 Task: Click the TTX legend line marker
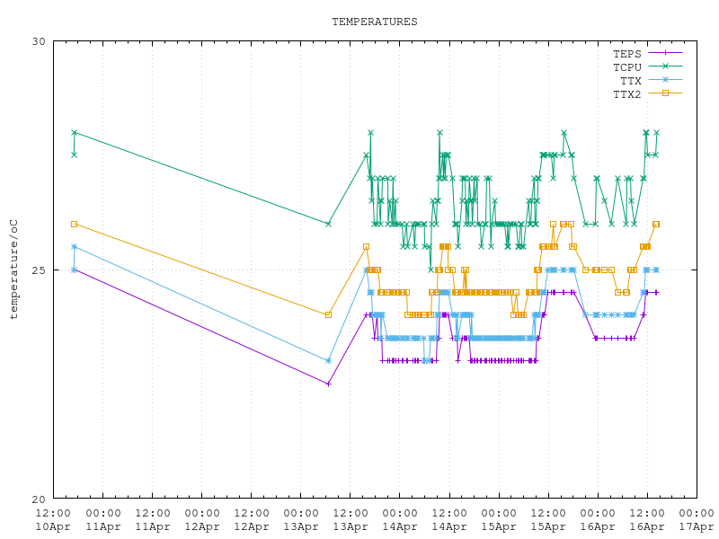pos(665,80)
